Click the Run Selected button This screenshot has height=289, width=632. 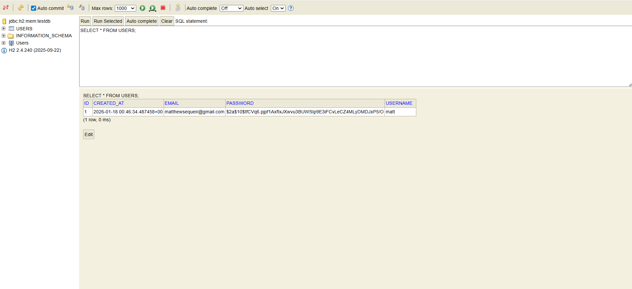pos(108,21)
